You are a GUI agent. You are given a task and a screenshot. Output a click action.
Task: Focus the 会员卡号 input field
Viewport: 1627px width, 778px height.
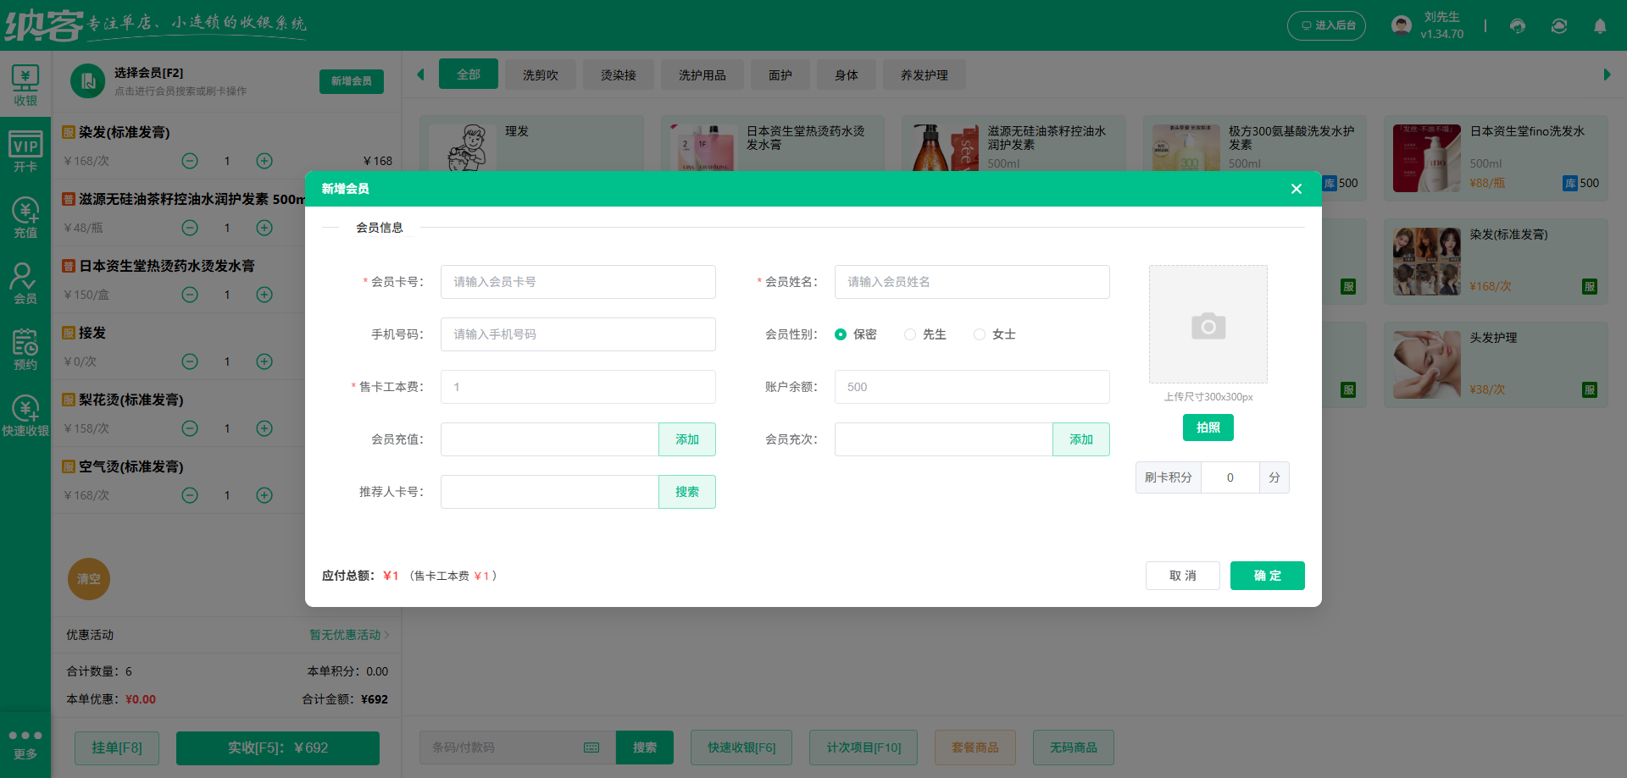(578, 282)
